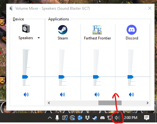Click the Farthest Frontier application icon
Viewport: 157px width, 124px height.
[97, 30]
